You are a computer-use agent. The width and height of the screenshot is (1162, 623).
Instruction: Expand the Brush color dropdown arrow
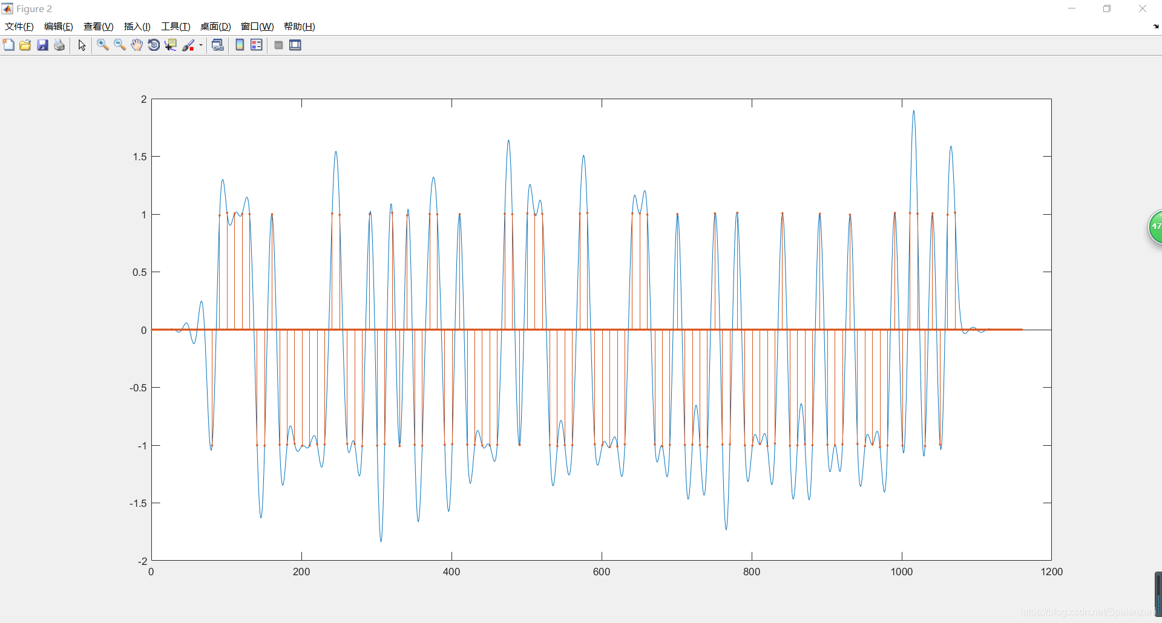point(201,45)
